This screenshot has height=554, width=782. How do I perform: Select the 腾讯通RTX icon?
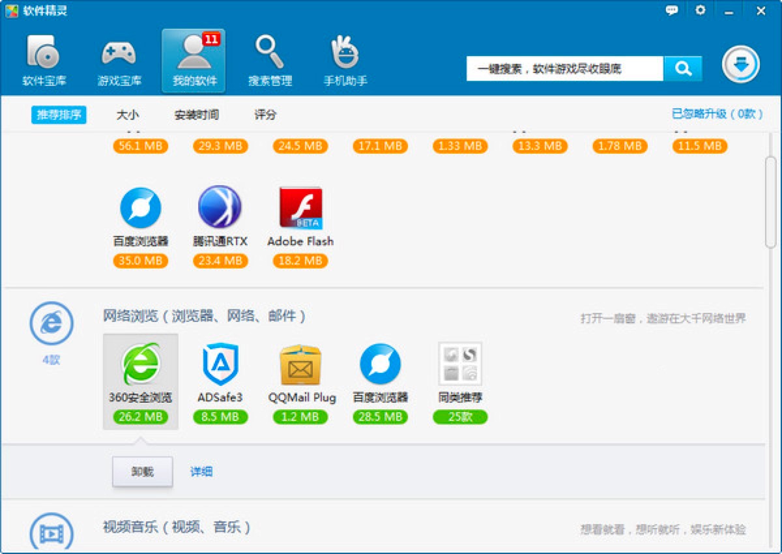pos(220,207)
